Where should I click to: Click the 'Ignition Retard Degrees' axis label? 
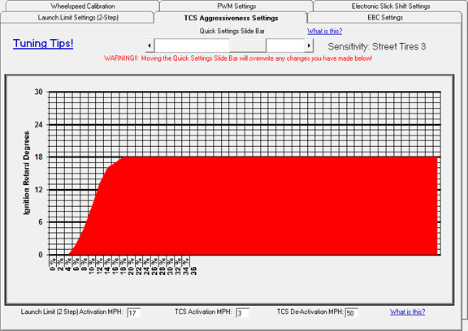coord(27,173)
